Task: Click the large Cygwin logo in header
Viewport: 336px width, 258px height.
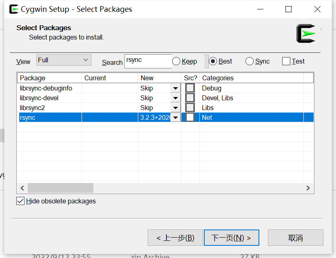Action: click(x=306, y=33)
